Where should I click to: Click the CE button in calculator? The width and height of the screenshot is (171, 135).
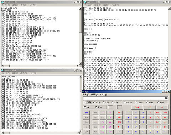(150, 107)
